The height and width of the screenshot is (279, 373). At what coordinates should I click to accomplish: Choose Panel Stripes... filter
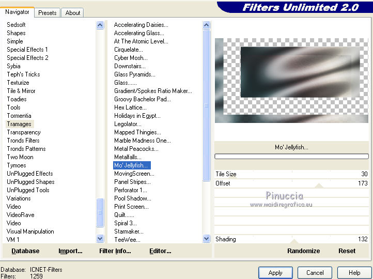point(132,182)
